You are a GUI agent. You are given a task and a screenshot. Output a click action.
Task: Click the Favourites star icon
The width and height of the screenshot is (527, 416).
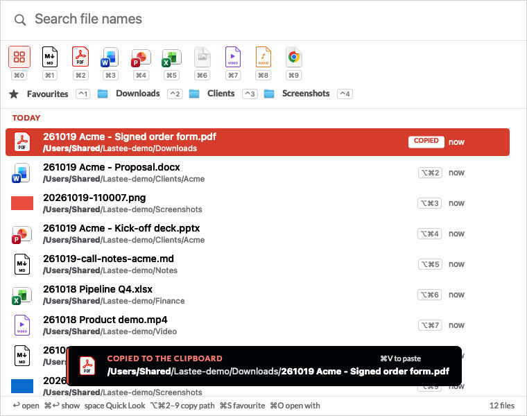coord(14,94)
